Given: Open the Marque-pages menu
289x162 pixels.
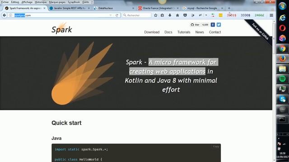Looking at the screenshot, I should 57,2.
